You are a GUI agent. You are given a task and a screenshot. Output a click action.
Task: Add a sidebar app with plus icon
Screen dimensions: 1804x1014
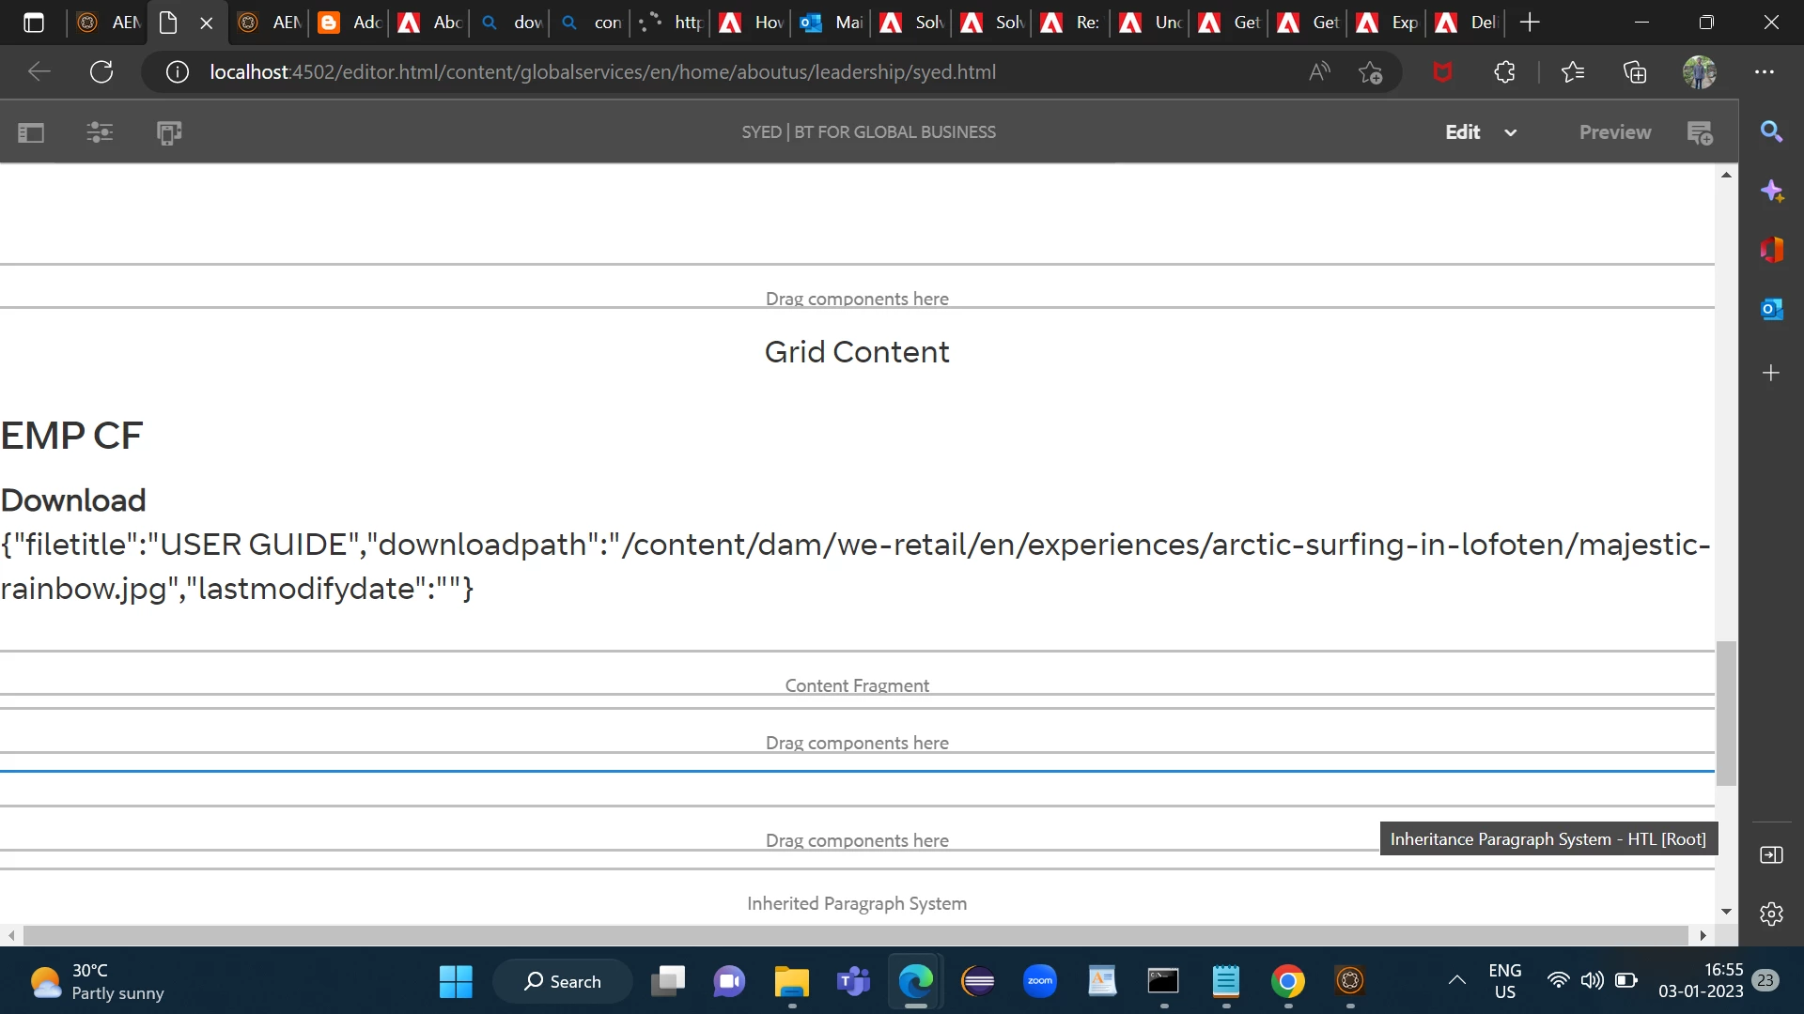point(1771,373)
